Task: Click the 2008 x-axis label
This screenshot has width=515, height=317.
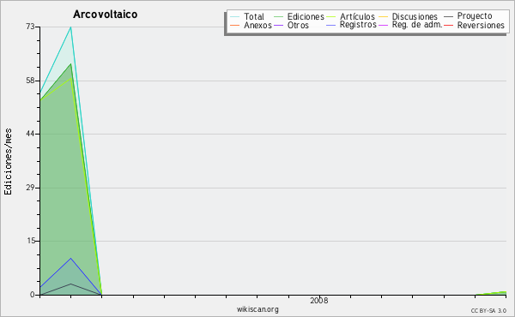Action: 318,301
